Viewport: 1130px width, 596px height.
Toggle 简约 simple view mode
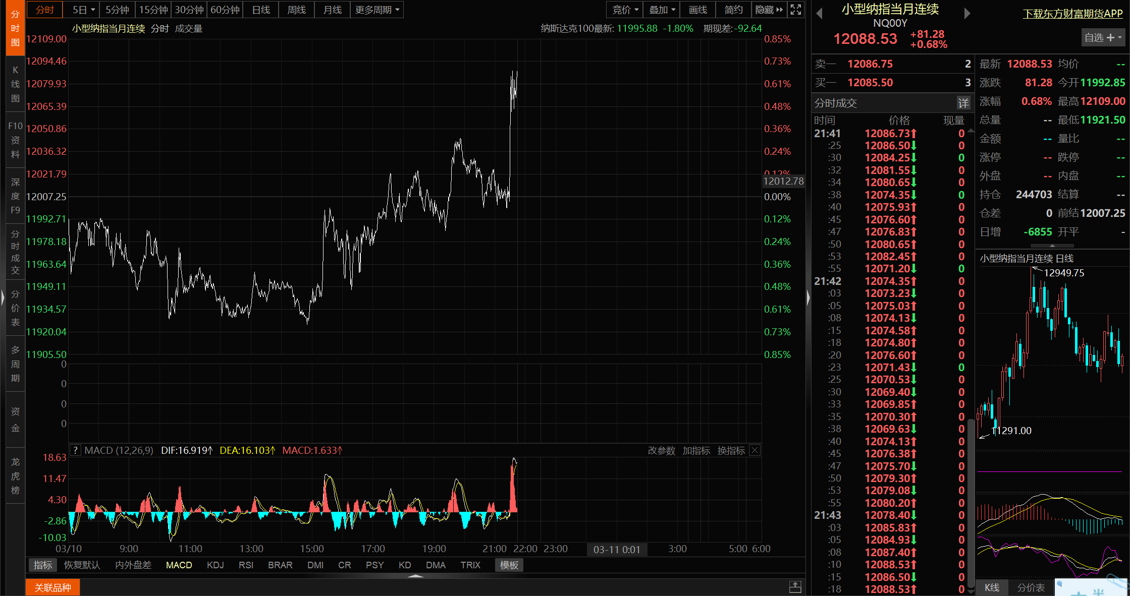point(733,10)
